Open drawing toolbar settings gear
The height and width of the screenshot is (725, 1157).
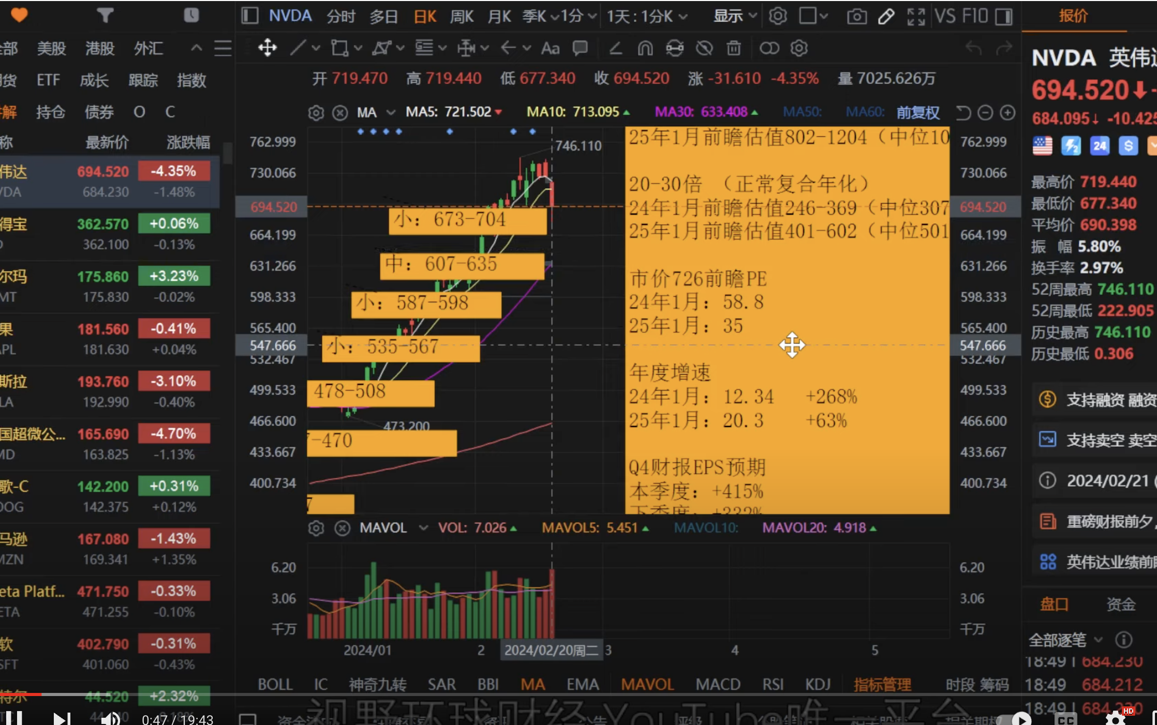tap(799, 48)
